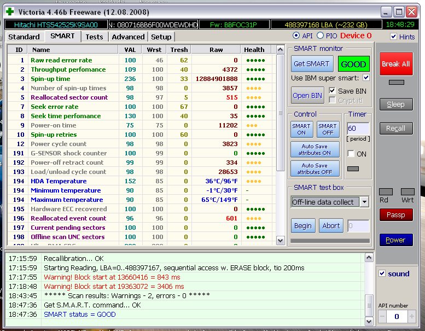Click the Open BIN button

tap(307, 95)
